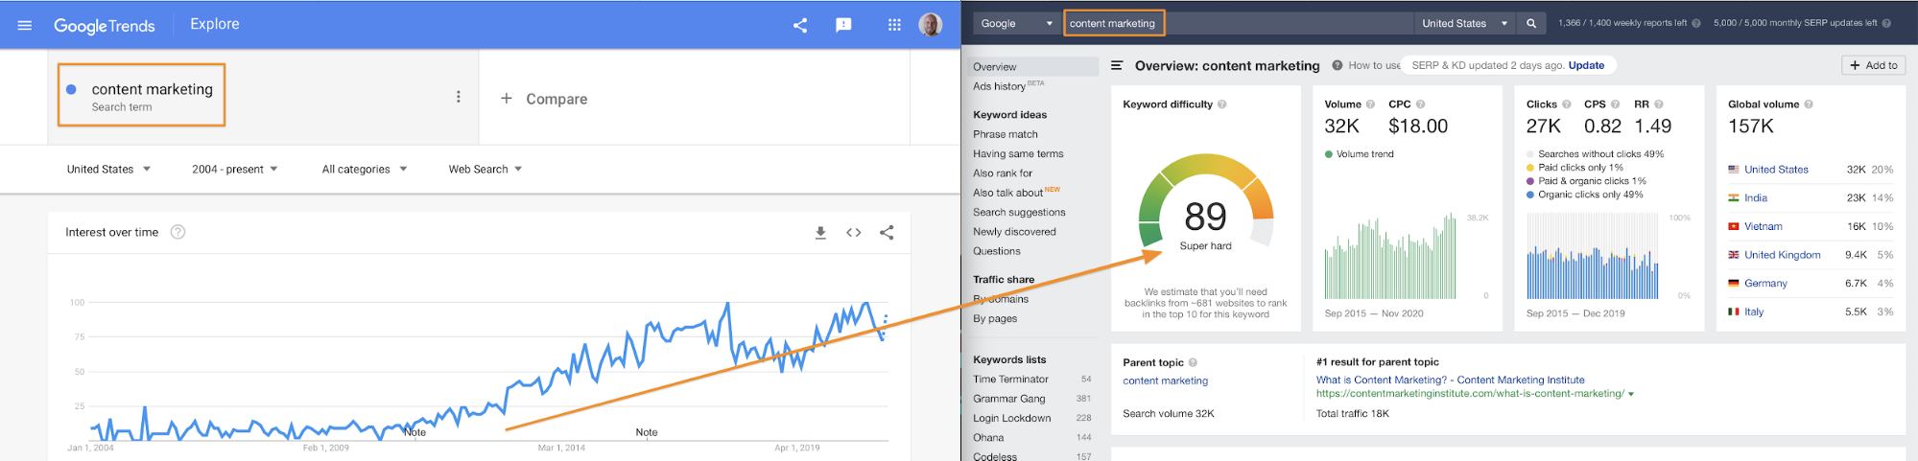The image size is (1918, 461).
Task: Expand the dropdown arrow after contentmarketinginstitute URL
Action: pos(1631,394)
